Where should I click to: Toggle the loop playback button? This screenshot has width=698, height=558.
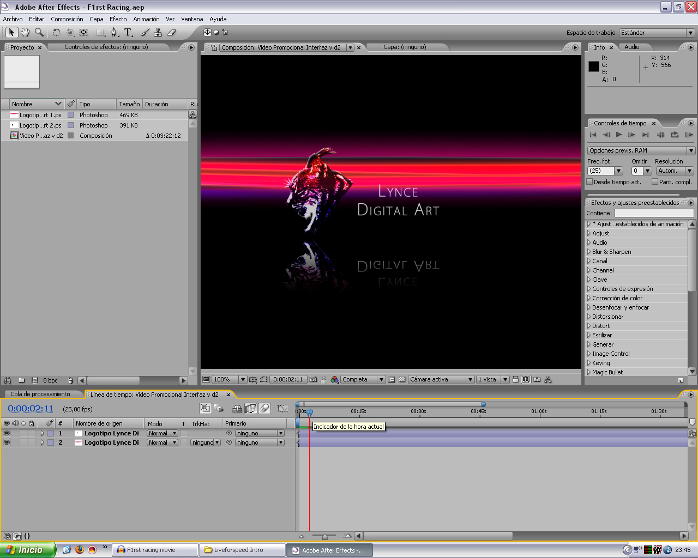(675, 135)
